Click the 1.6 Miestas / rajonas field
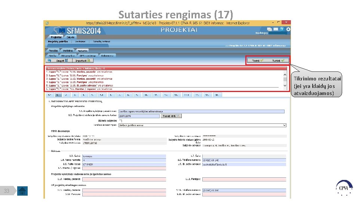The image size is (359, 202). [124, 168]
